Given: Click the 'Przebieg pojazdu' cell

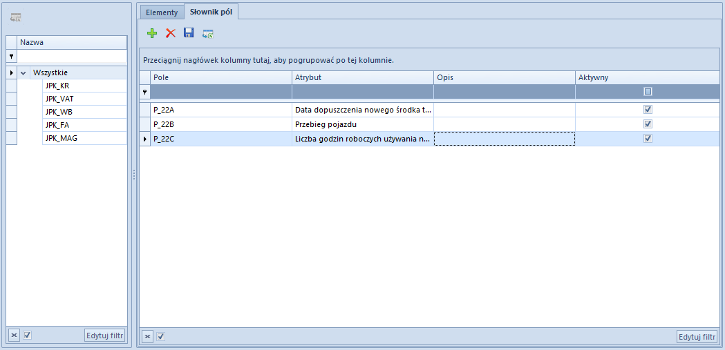Looking at the screenshot, I should pos(363,124).
